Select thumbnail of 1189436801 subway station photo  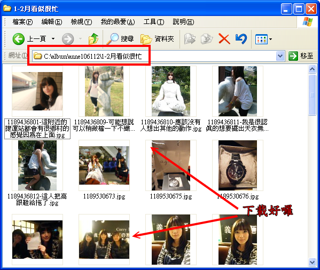pyautogui.click(x=37, y=91)
